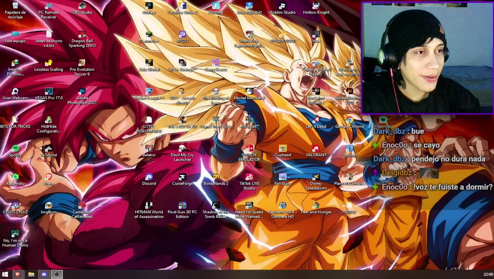The width and height of the screenshot is (494, 279).
Task: Open Resident Evil 4 Ultimate HD
Action: pyautogui.click(x=282, y=210)
